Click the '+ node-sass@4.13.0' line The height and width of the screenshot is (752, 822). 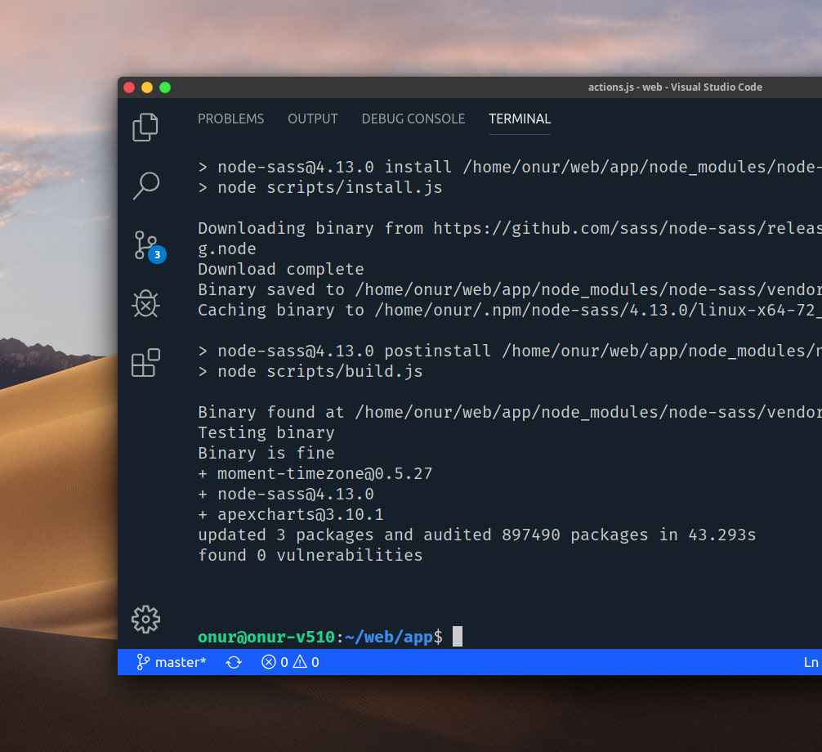tap(286, 494)
